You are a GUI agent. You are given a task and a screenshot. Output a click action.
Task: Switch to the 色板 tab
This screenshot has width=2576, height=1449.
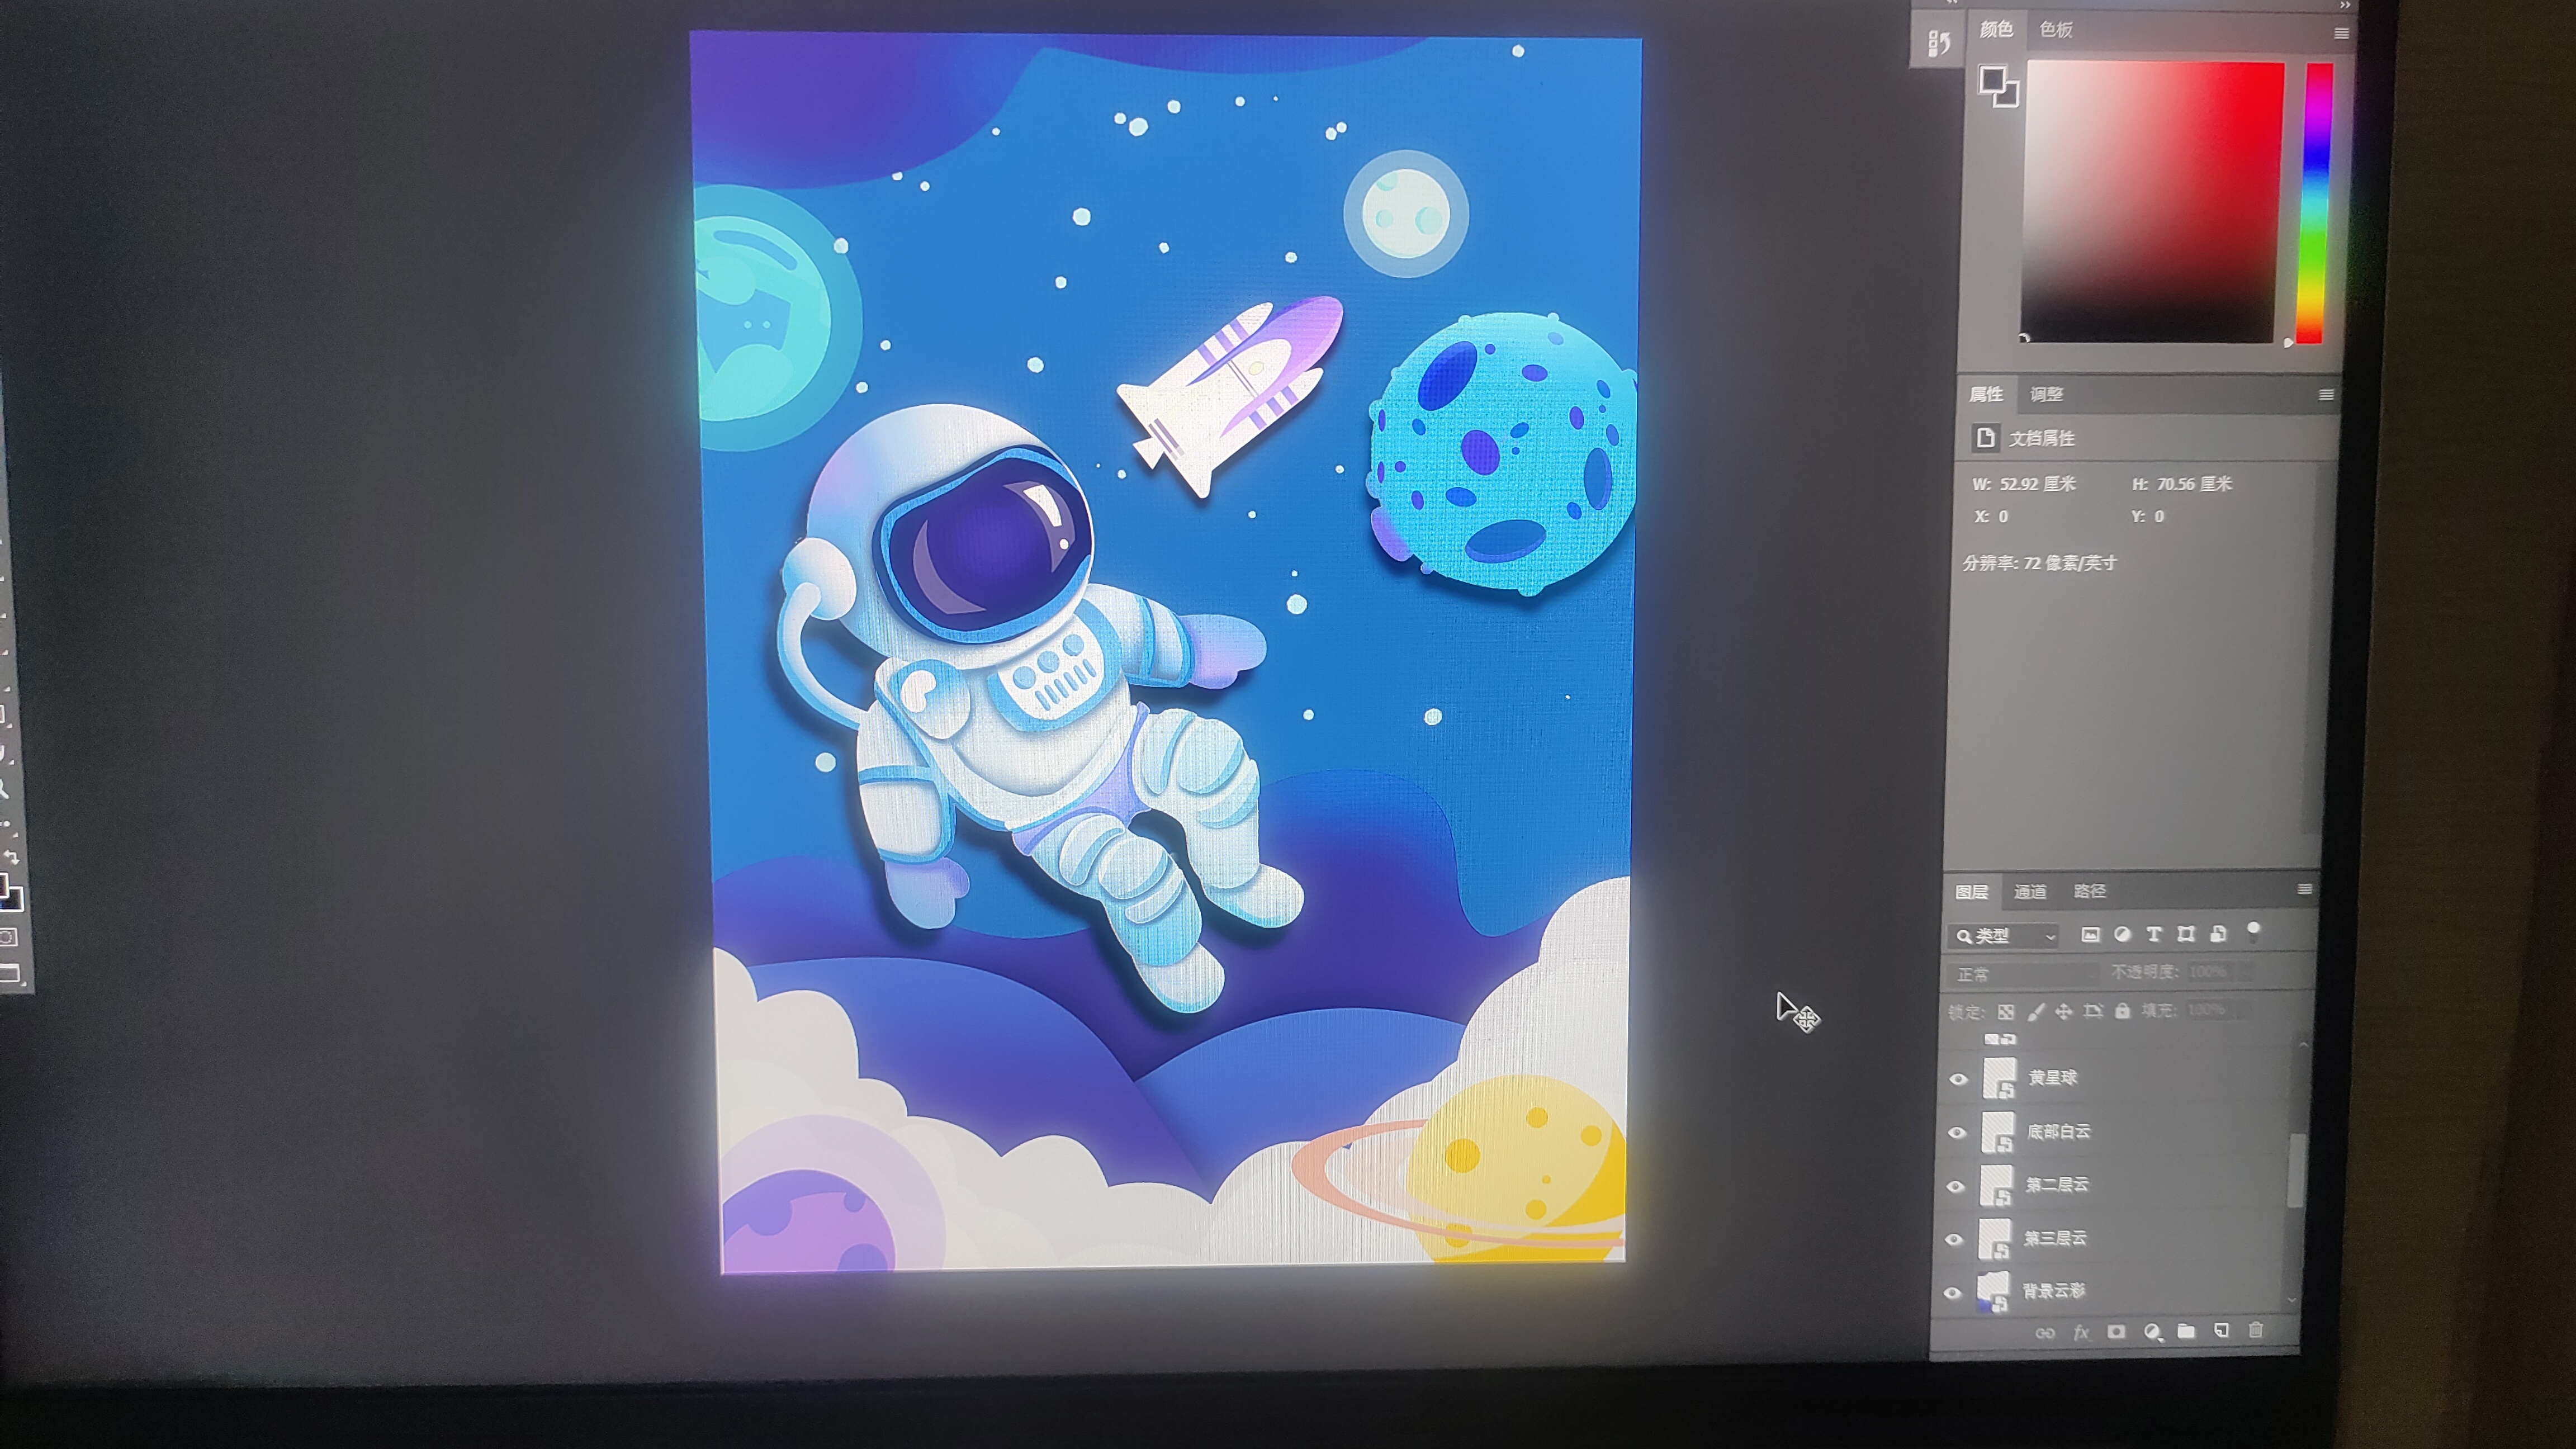pyautogui.click(x=2056, y=30)
